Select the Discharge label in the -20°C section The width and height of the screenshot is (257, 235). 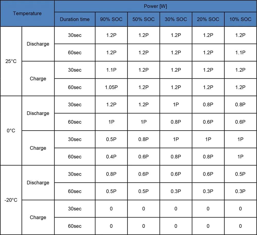pos(38,183)
